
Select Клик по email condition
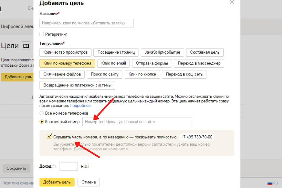point(113,63)
